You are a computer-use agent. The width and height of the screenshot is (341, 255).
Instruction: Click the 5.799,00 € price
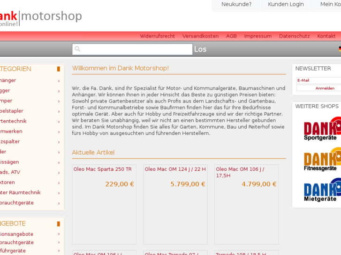coord(188,184)
